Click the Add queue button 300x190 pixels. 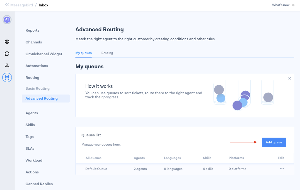pyautogui.click(x=274, y=142)
